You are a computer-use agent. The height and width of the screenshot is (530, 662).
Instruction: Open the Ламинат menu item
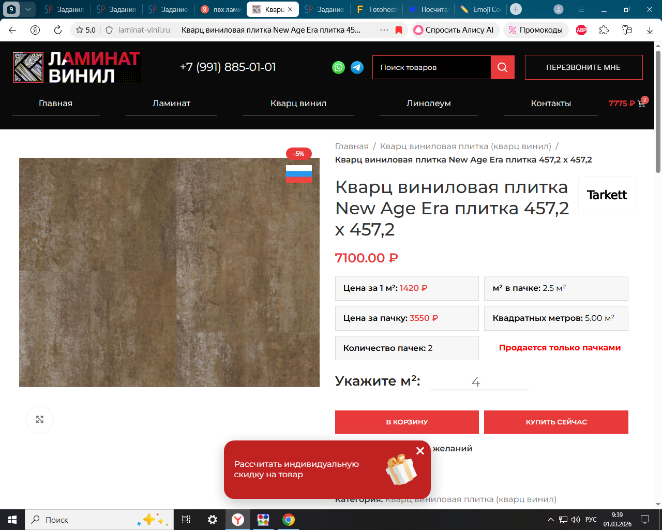pyautogui.click(x=171, y=104)
